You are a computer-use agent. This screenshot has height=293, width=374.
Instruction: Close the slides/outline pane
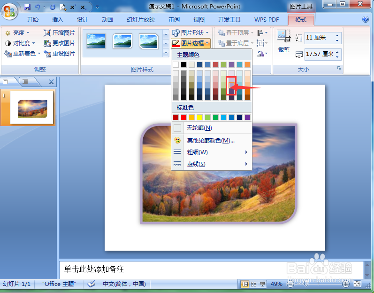51,82
